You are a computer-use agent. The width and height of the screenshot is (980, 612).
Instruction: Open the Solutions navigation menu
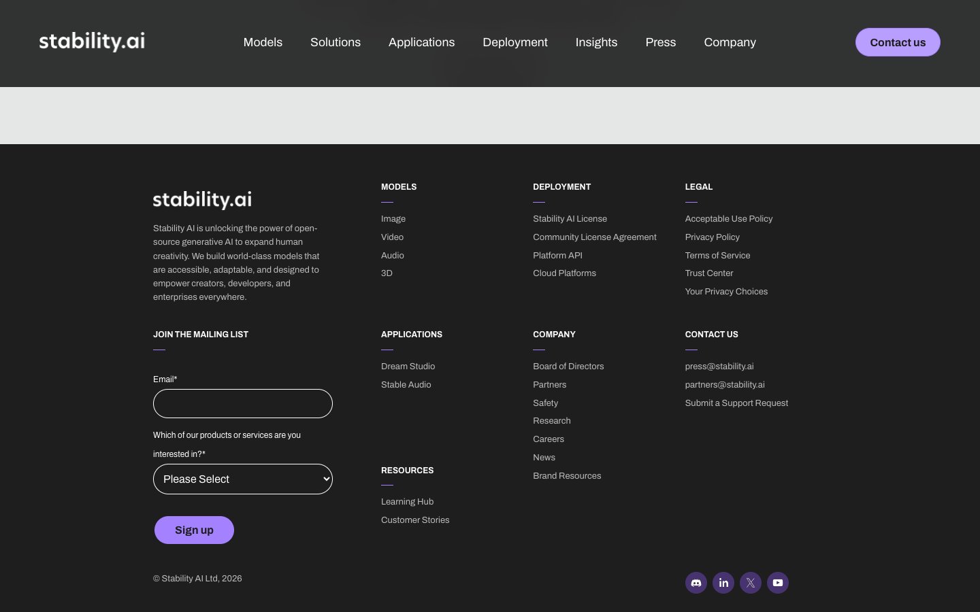336,42
